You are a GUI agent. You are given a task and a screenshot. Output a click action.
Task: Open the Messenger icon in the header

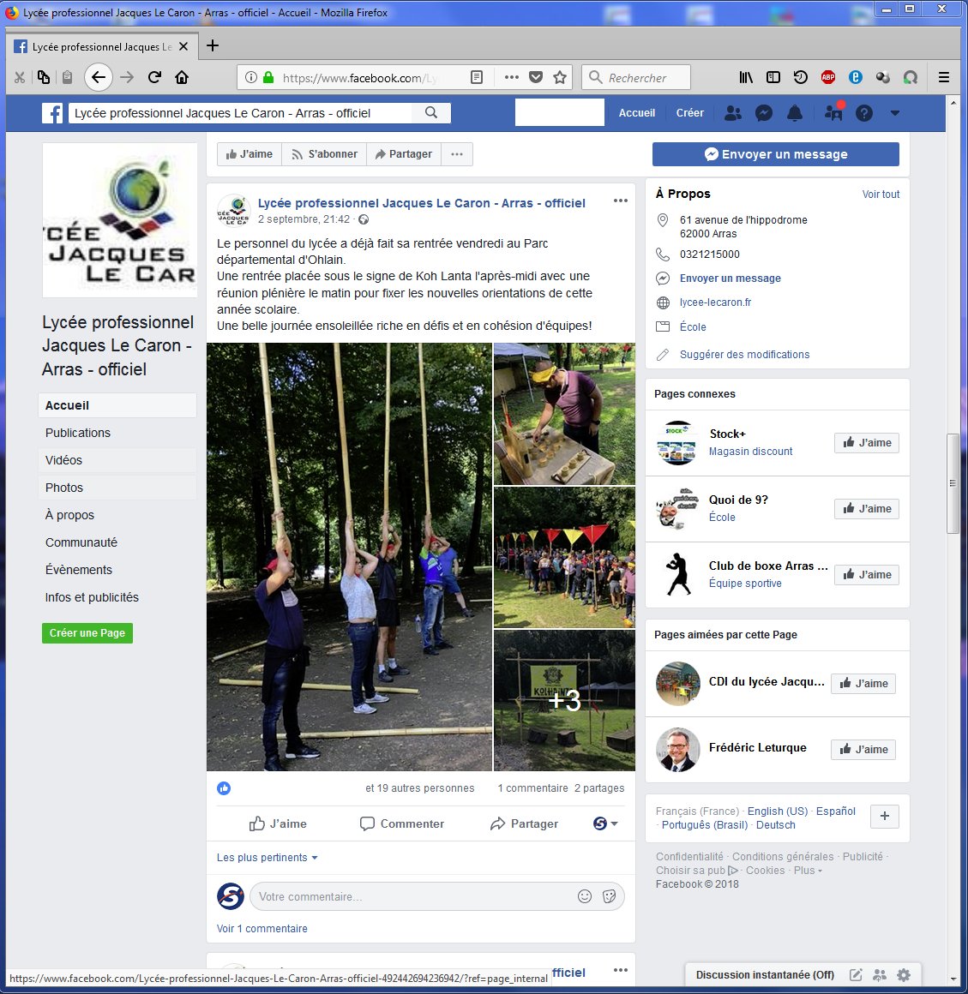(764, 113)
